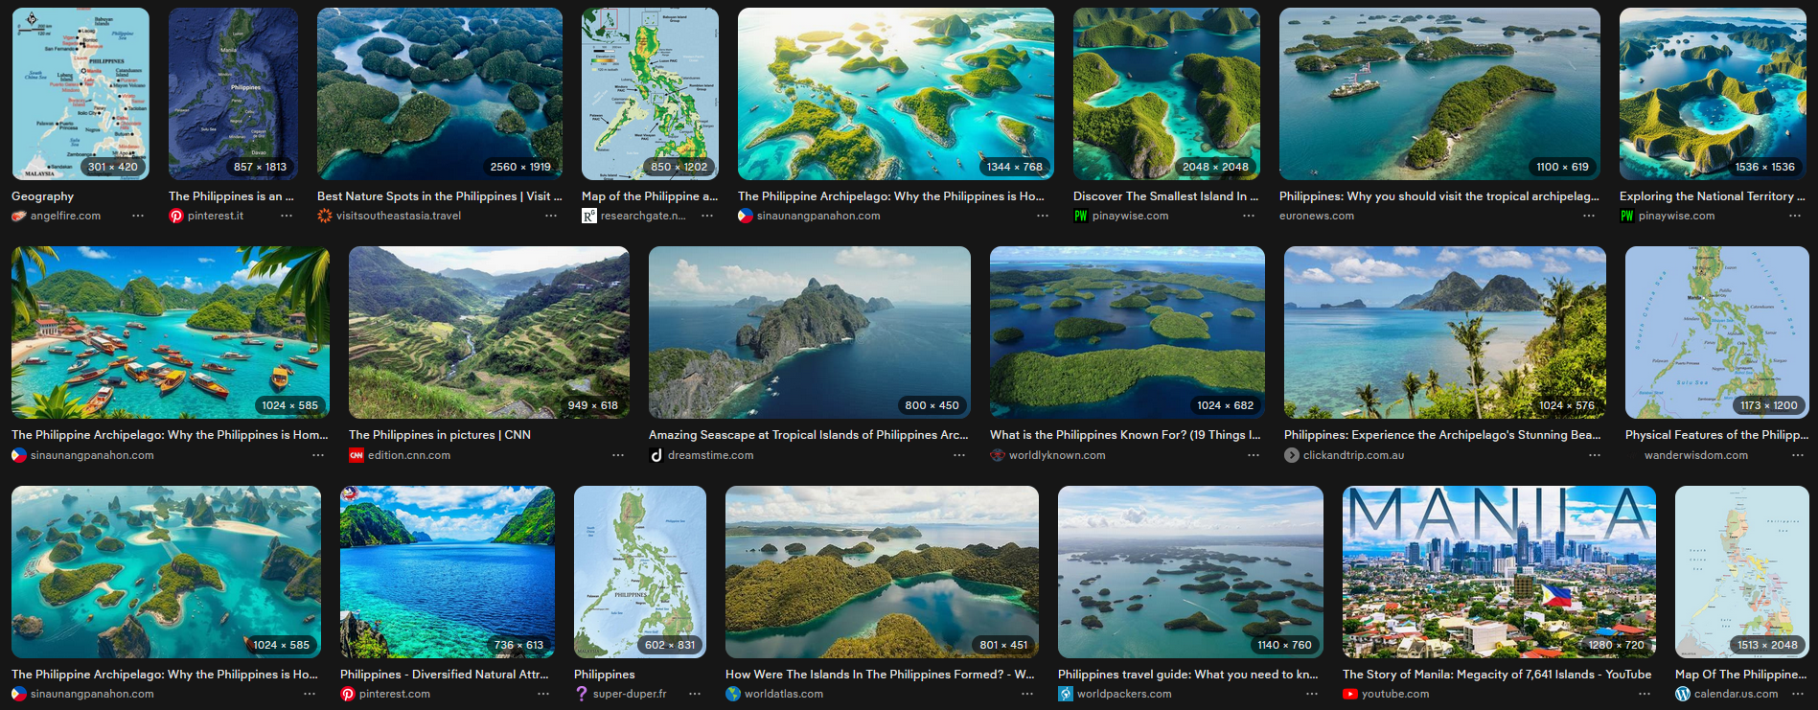
Task: Click the worldatlas.com globe favicon
Action: click(733, 695)
